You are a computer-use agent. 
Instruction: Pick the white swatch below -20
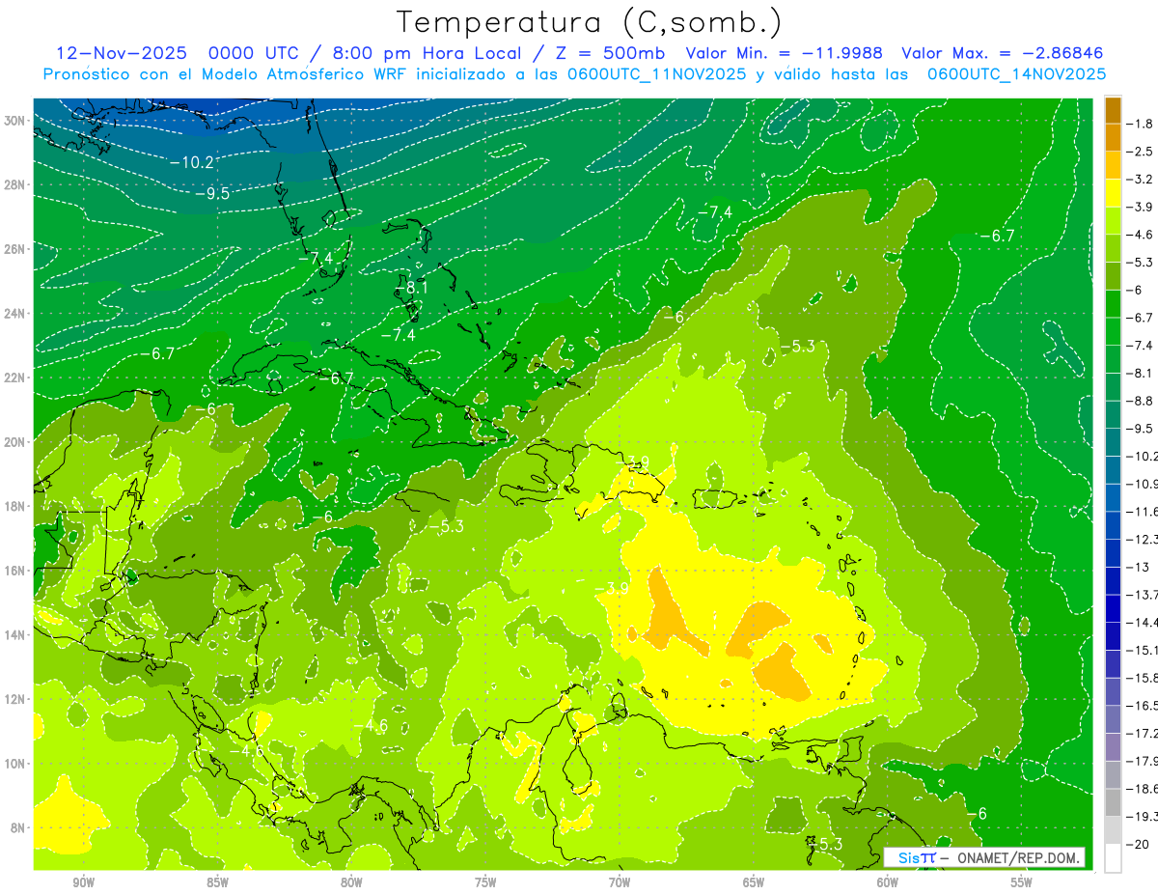1113,857
